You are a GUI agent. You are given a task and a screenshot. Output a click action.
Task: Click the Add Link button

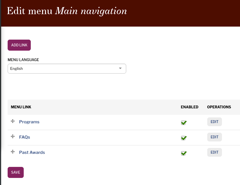19,45
